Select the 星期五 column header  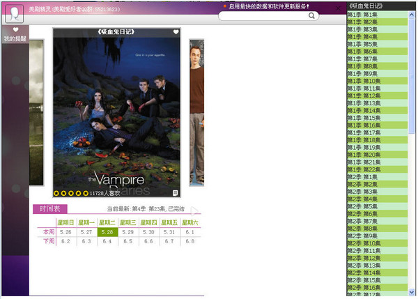tap(169, 222)
